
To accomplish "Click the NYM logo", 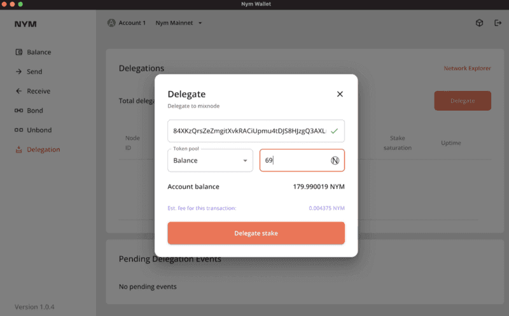I will tap(25, 24).
